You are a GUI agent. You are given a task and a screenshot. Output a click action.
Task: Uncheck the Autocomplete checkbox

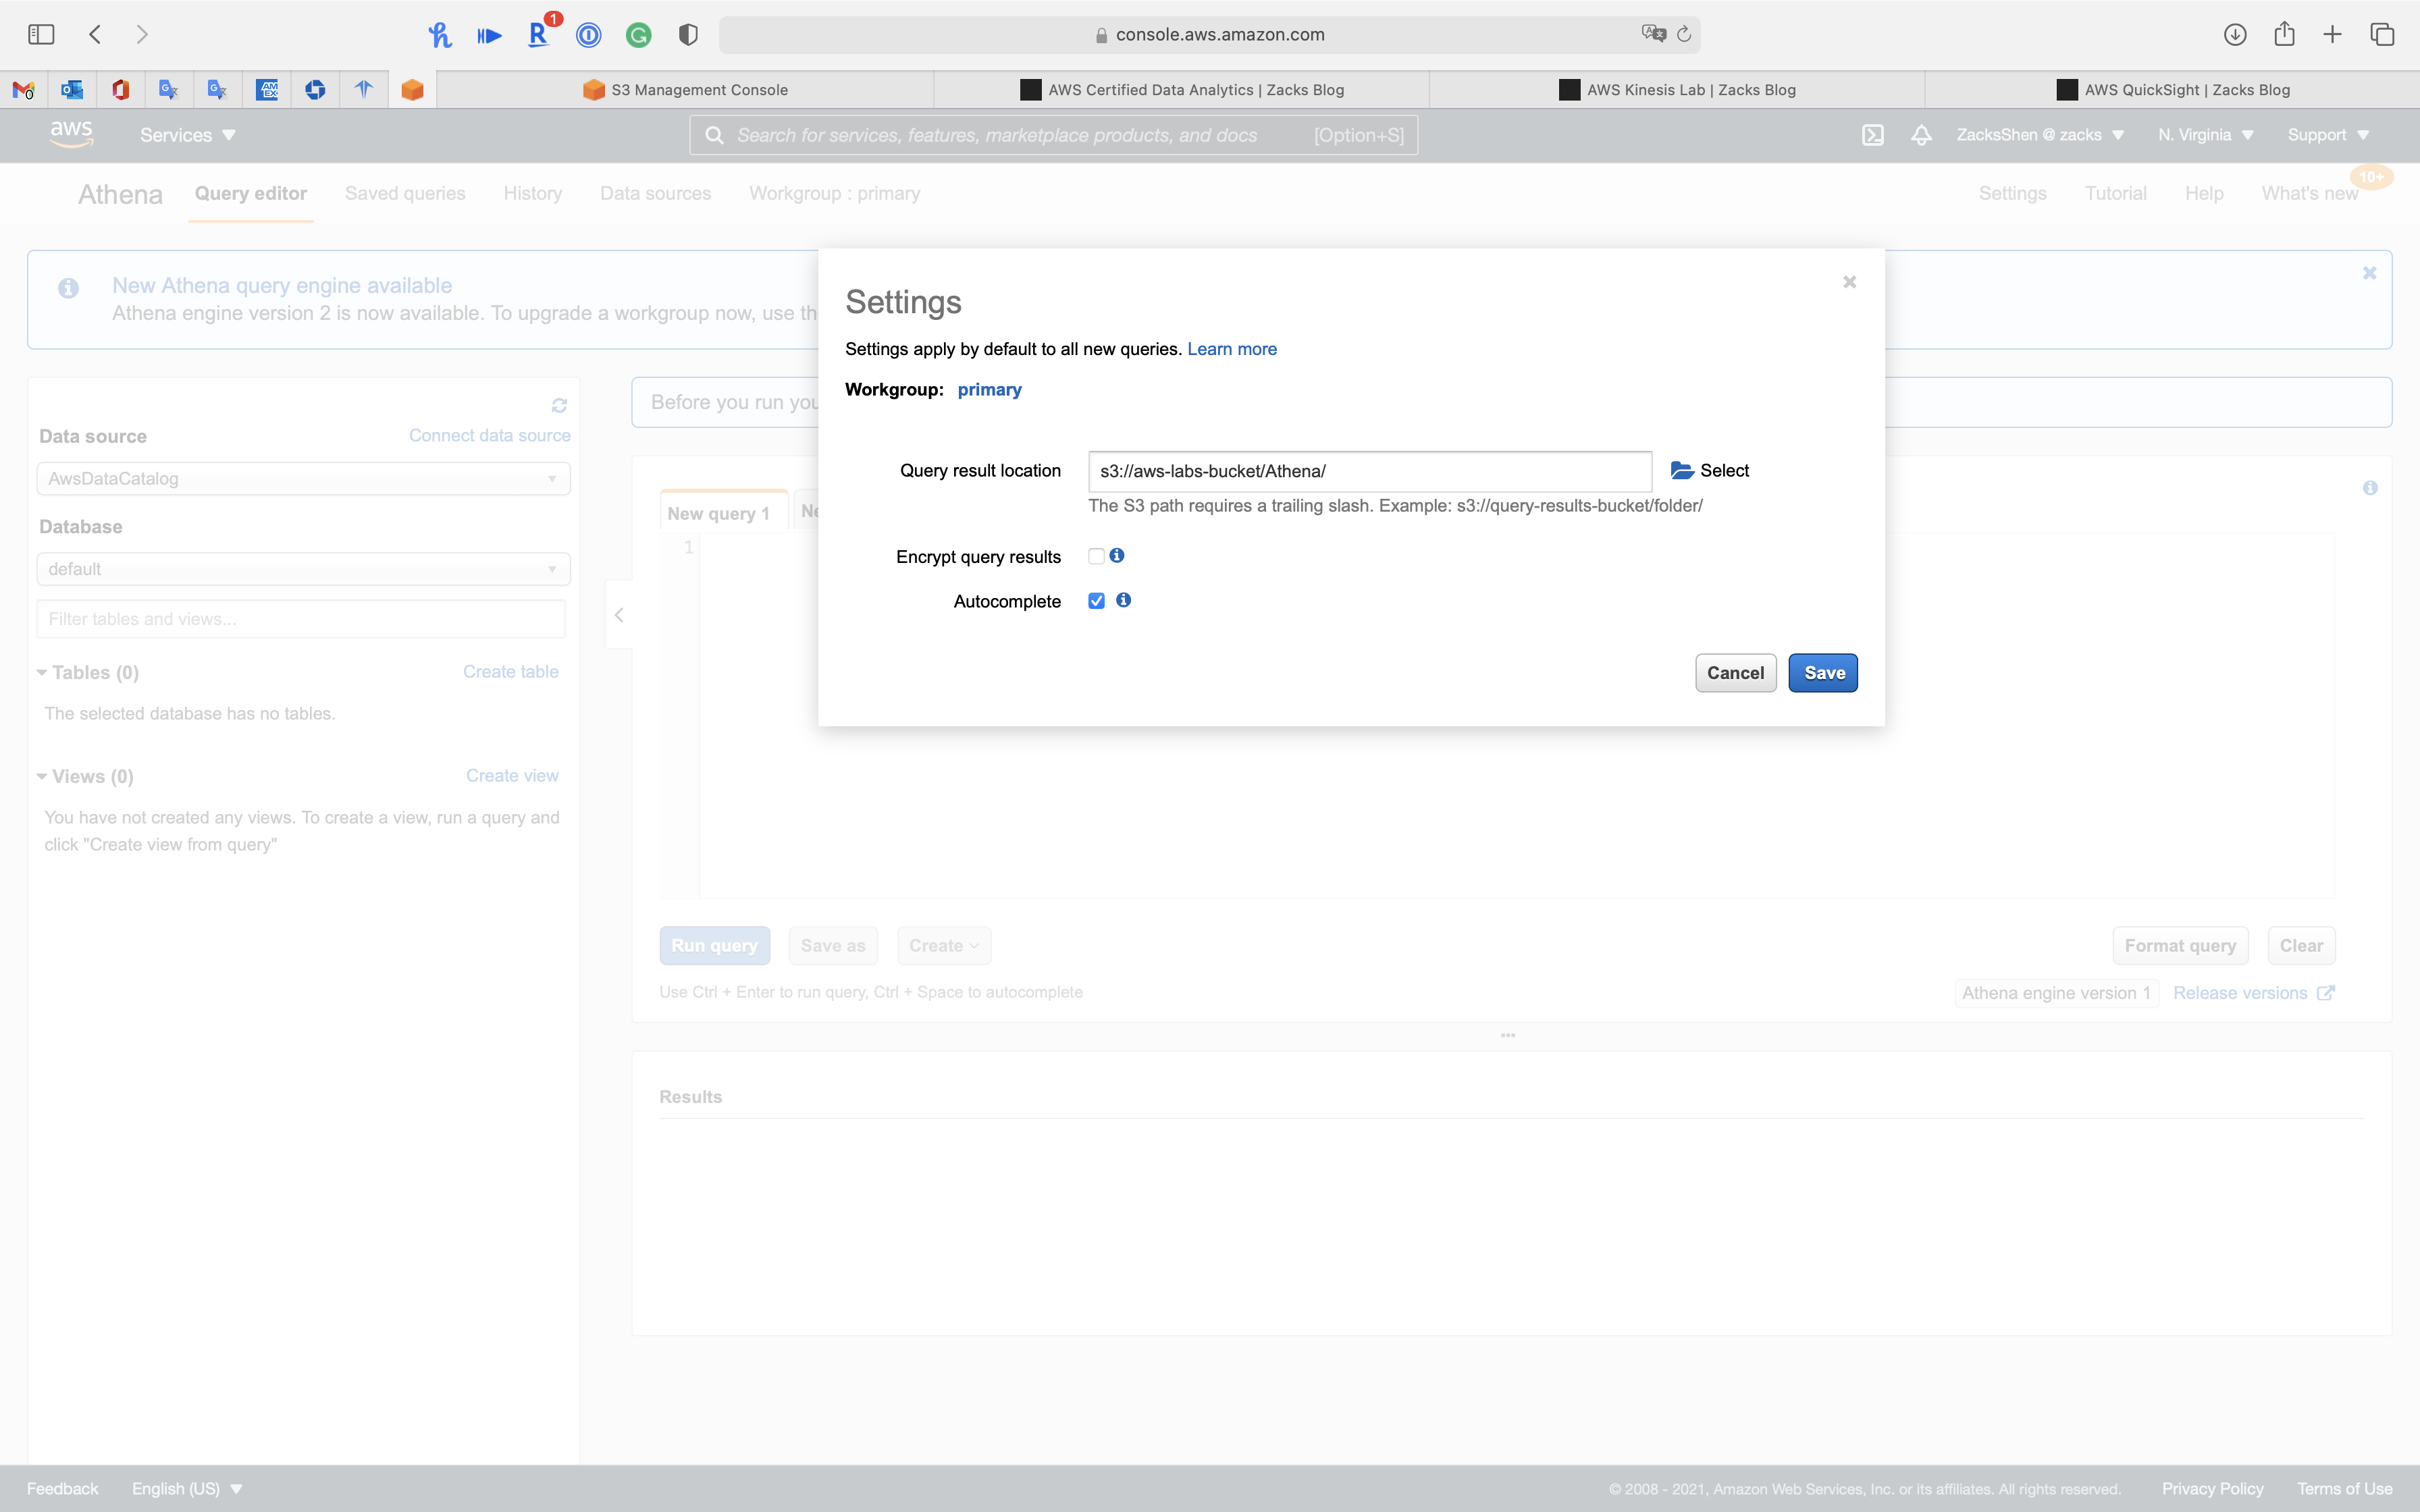point(1096,601)
